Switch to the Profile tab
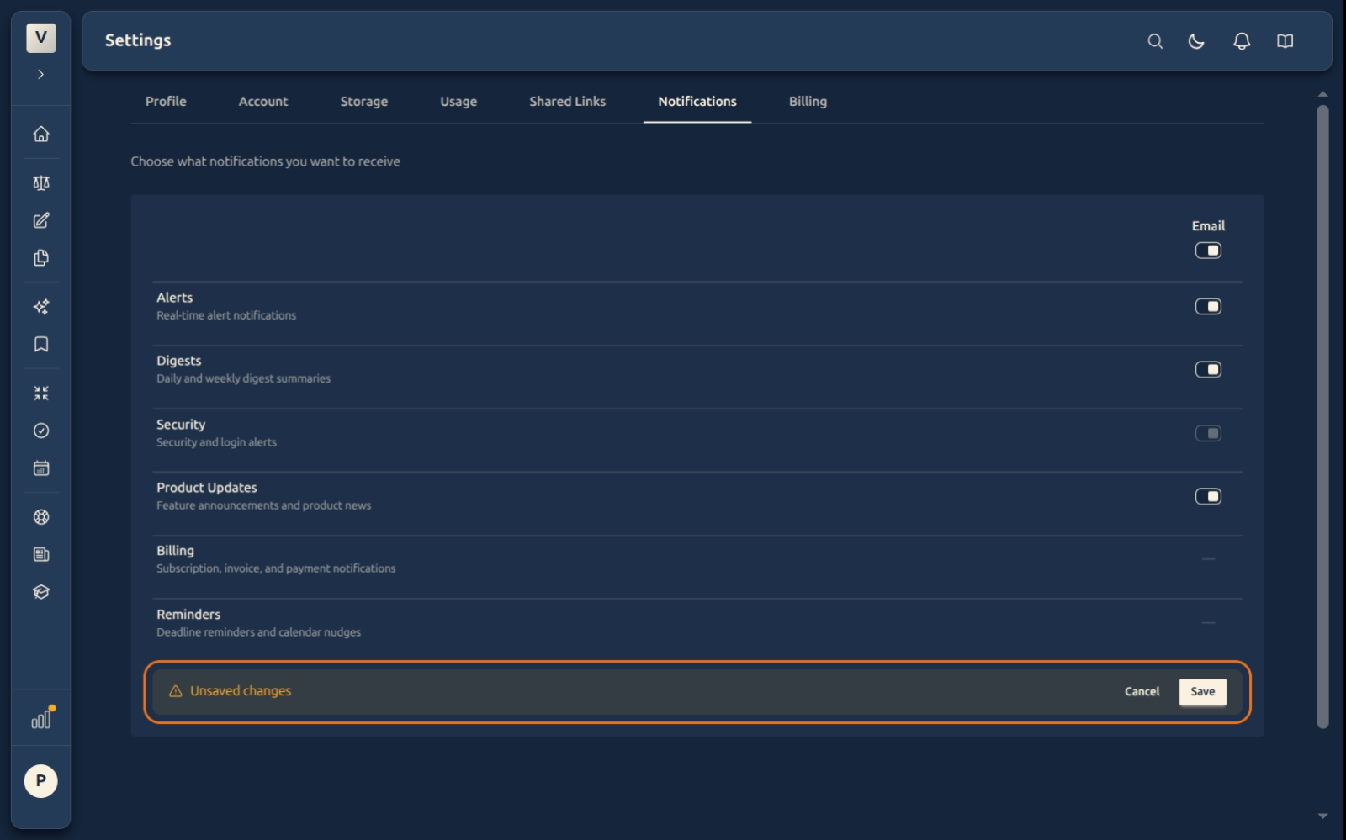The width and height of the screenshot is (1346, 840). [166, 102]
